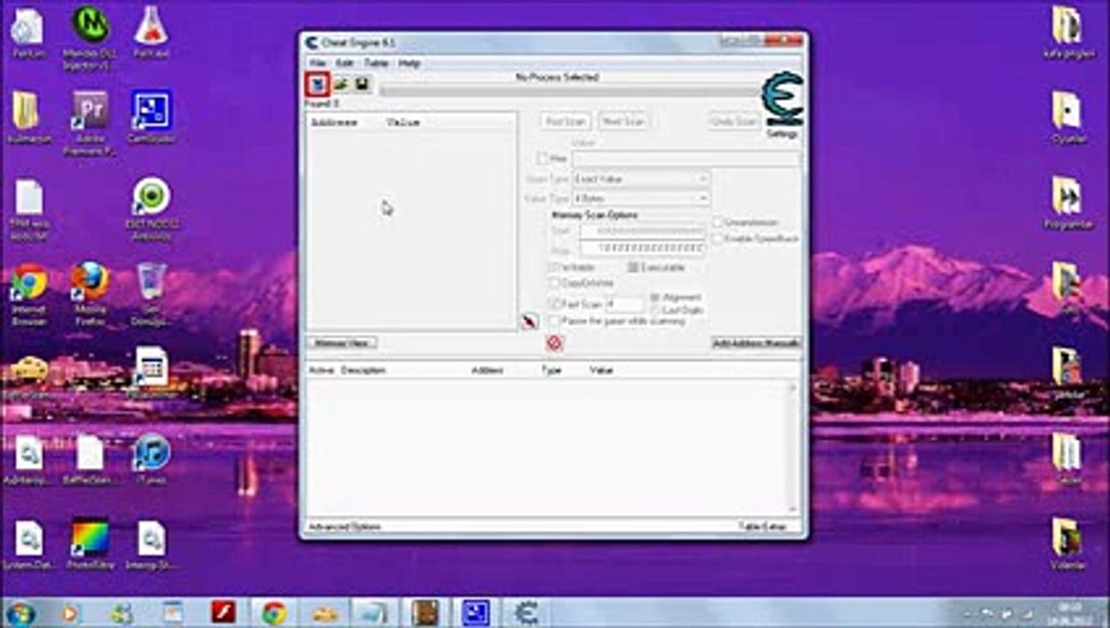Open the Help menu

click(409, 64)
